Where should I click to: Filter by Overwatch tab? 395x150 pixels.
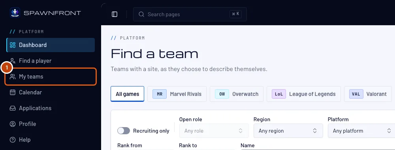click(237, 94)
